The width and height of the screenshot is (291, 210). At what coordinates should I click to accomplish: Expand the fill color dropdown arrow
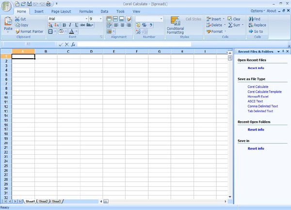tap(65, 32)
